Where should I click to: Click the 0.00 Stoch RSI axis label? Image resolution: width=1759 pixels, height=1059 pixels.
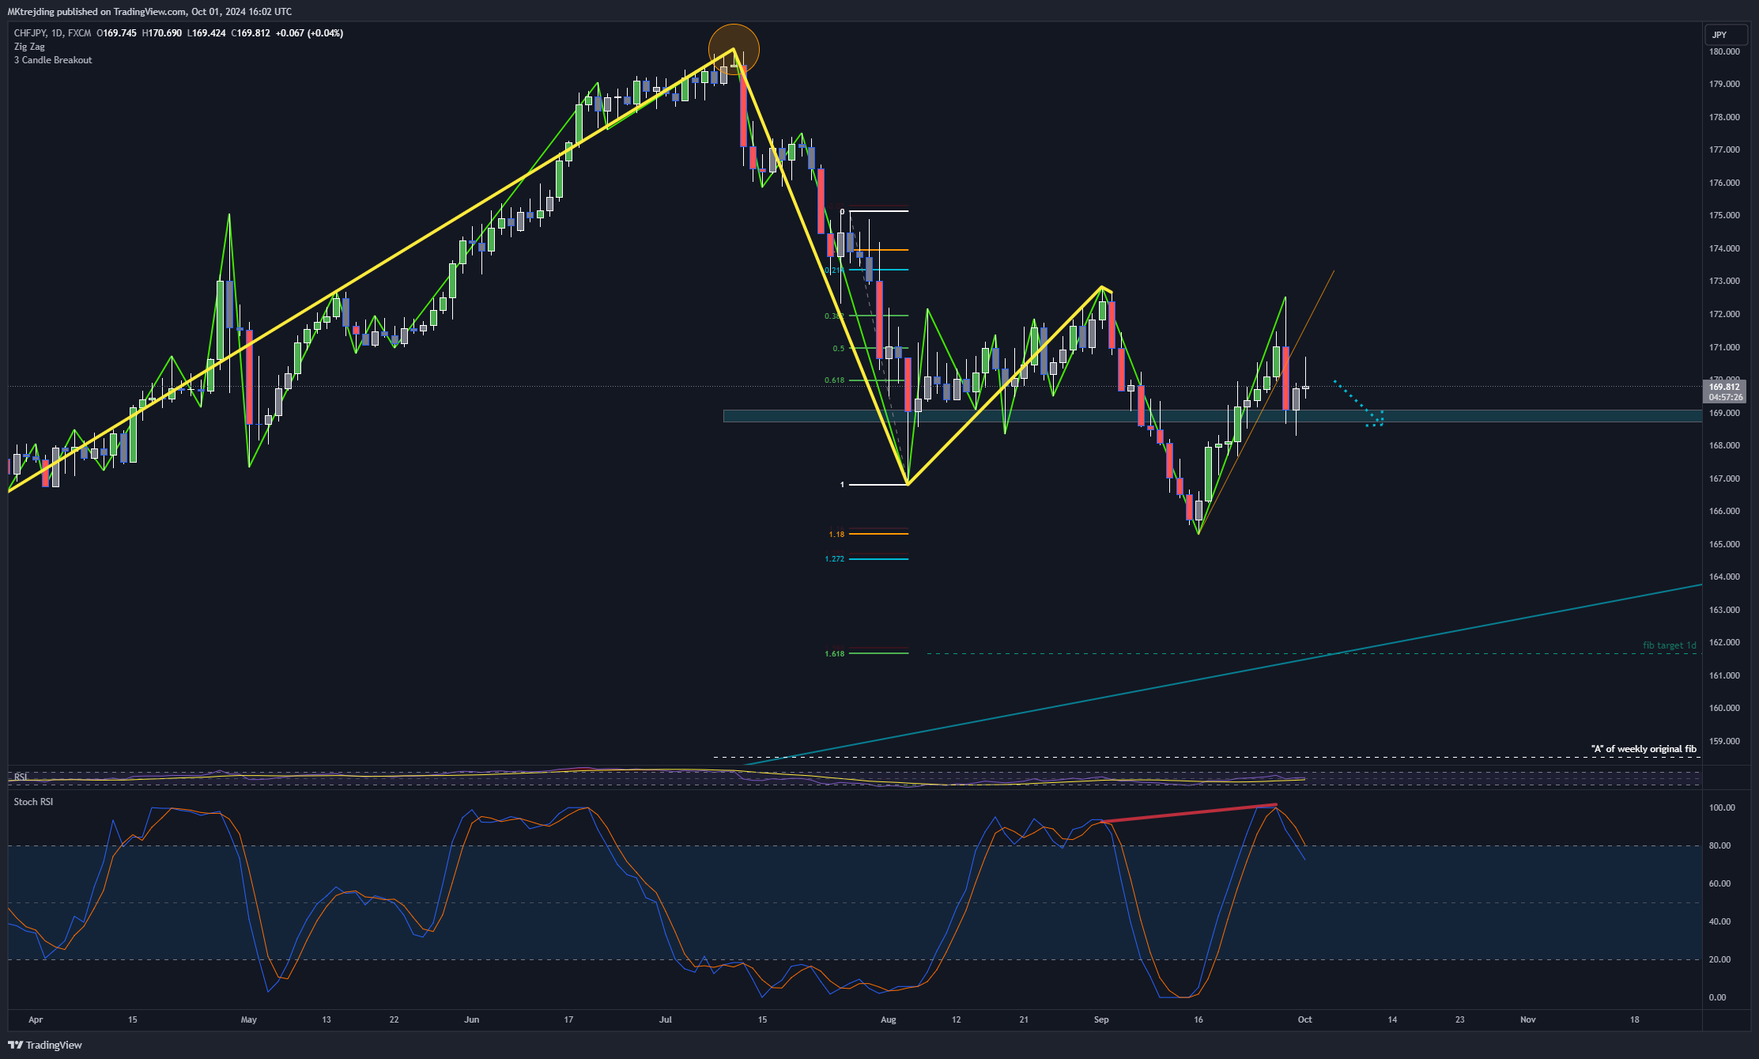pyautogui.click(x=1717, y=997)
